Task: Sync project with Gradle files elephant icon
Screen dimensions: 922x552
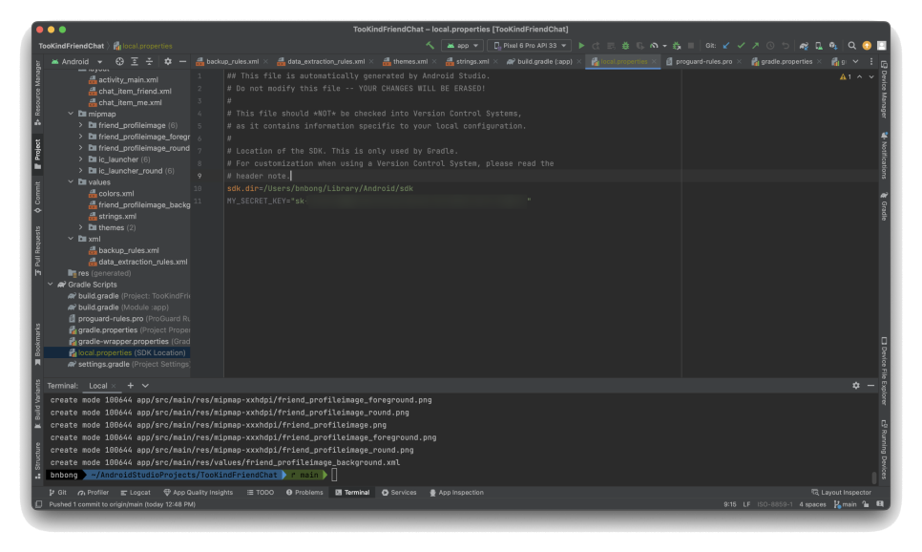Action: click(804, 45)
